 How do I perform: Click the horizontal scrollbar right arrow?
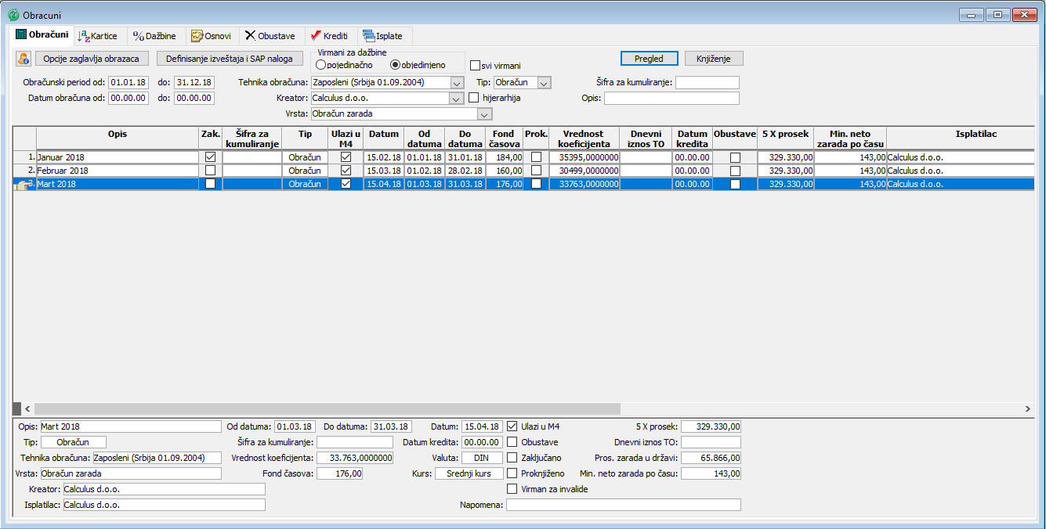coord(1028,409)
